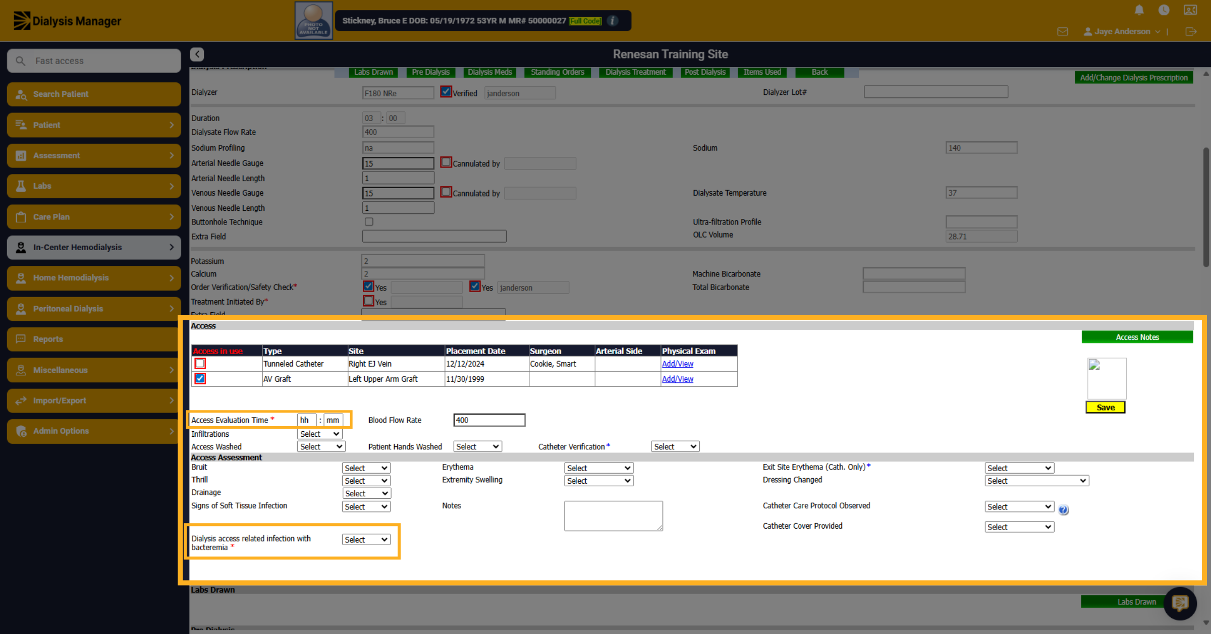Click the broken image thumbnail above Save
Image resolution: width=1211 pixels, height=634 pixels.
tap(1106, 378)
